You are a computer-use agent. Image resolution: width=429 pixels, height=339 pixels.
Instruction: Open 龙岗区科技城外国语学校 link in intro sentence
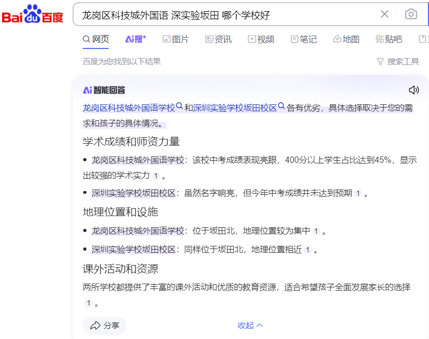coord(129,108)
